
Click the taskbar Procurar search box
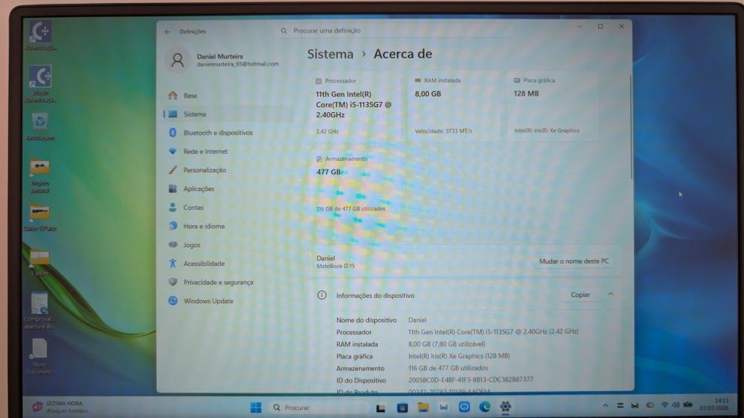click(318, 407)
